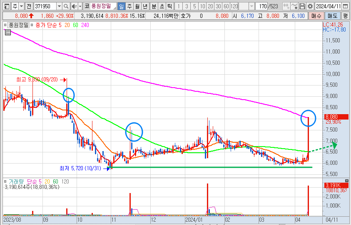The width and height of the screenshot is (351, 225).
Task: Click 최고 9,830 (09/20) high label
Action: click(37, 79)
